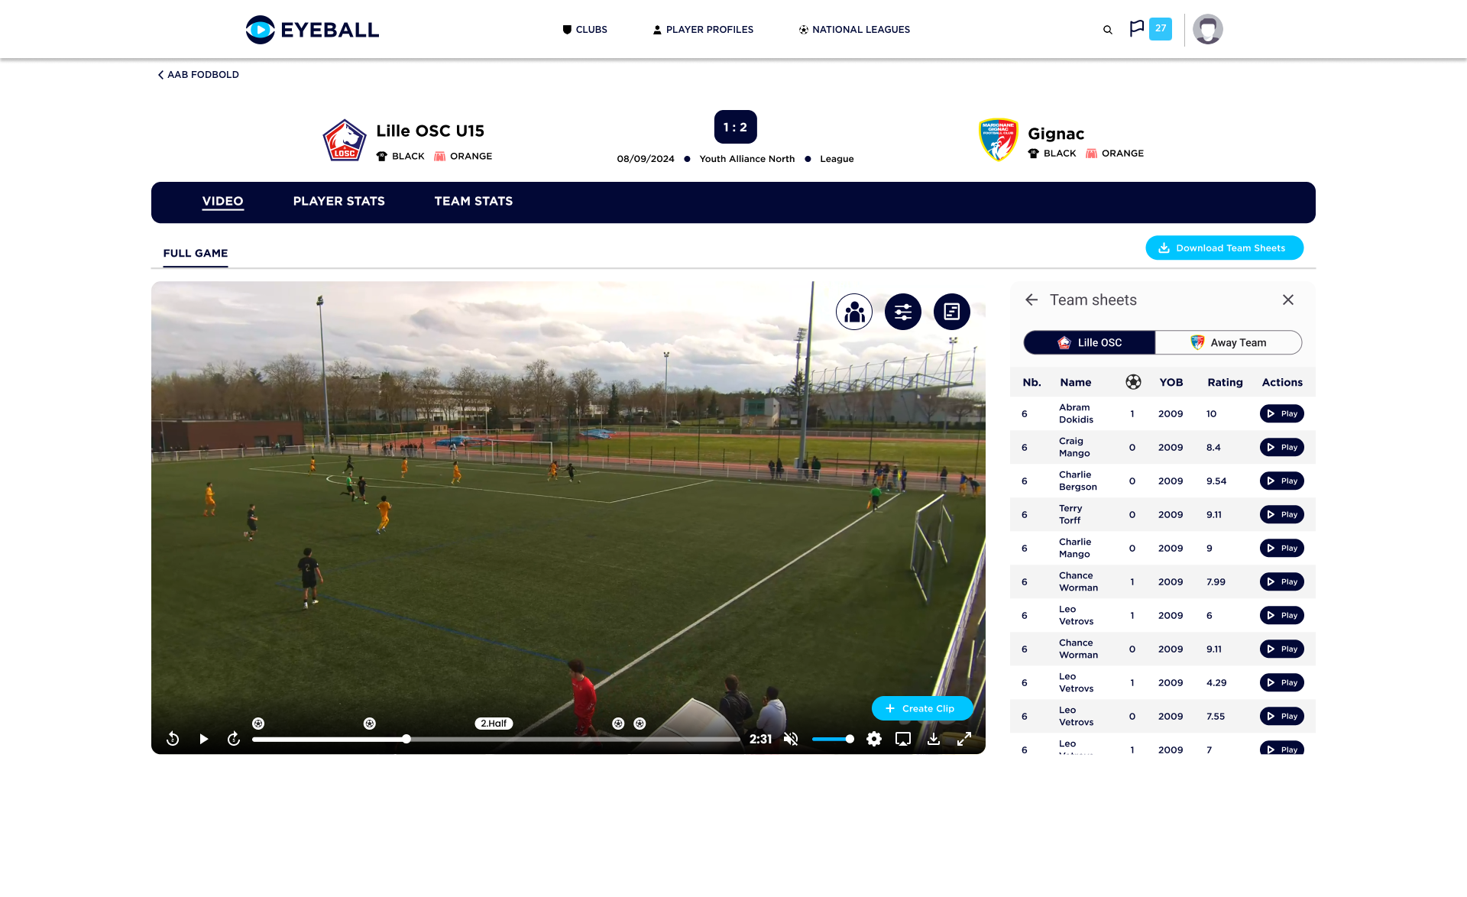Jump to first goal marker on timeline
The width and height of the screenshot is (1467, 897).
tap(258, 724)
